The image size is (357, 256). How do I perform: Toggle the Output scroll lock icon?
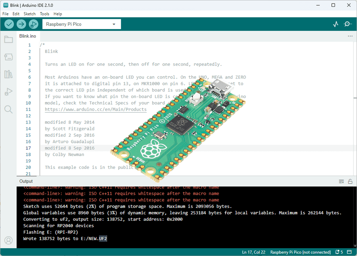(350, 181)
